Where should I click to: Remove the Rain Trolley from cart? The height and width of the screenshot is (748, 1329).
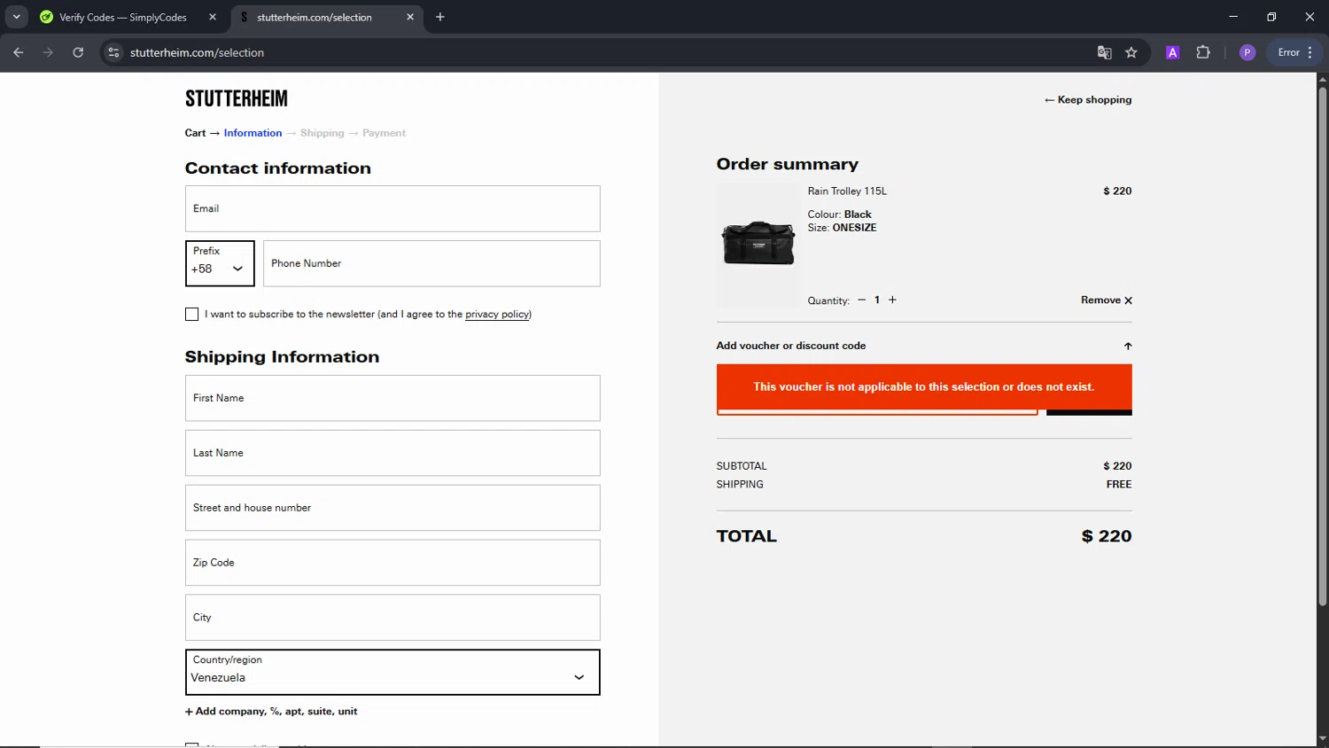tap(1107, 300)
